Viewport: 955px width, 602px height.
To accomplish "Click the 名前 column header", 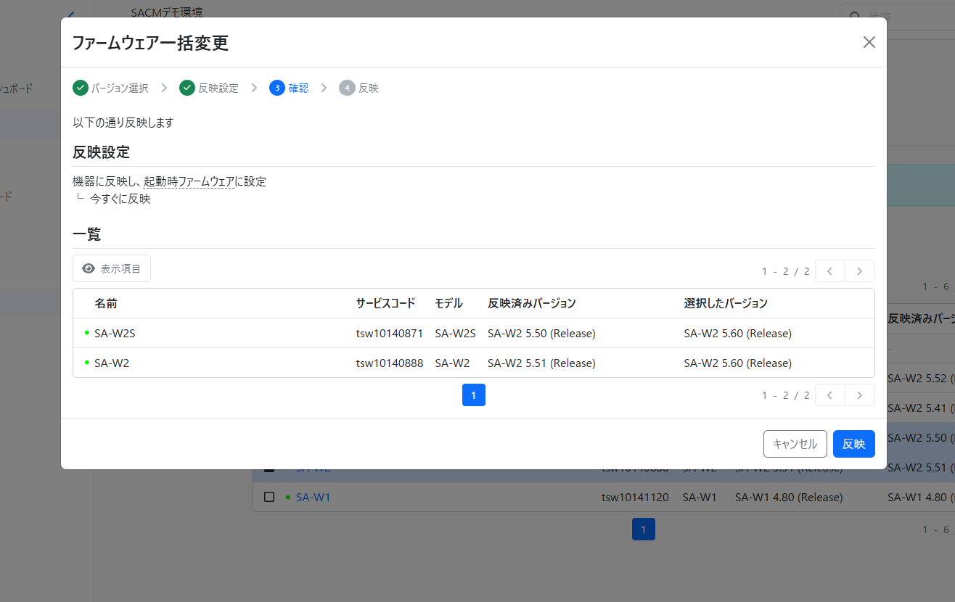I will 106,303.
